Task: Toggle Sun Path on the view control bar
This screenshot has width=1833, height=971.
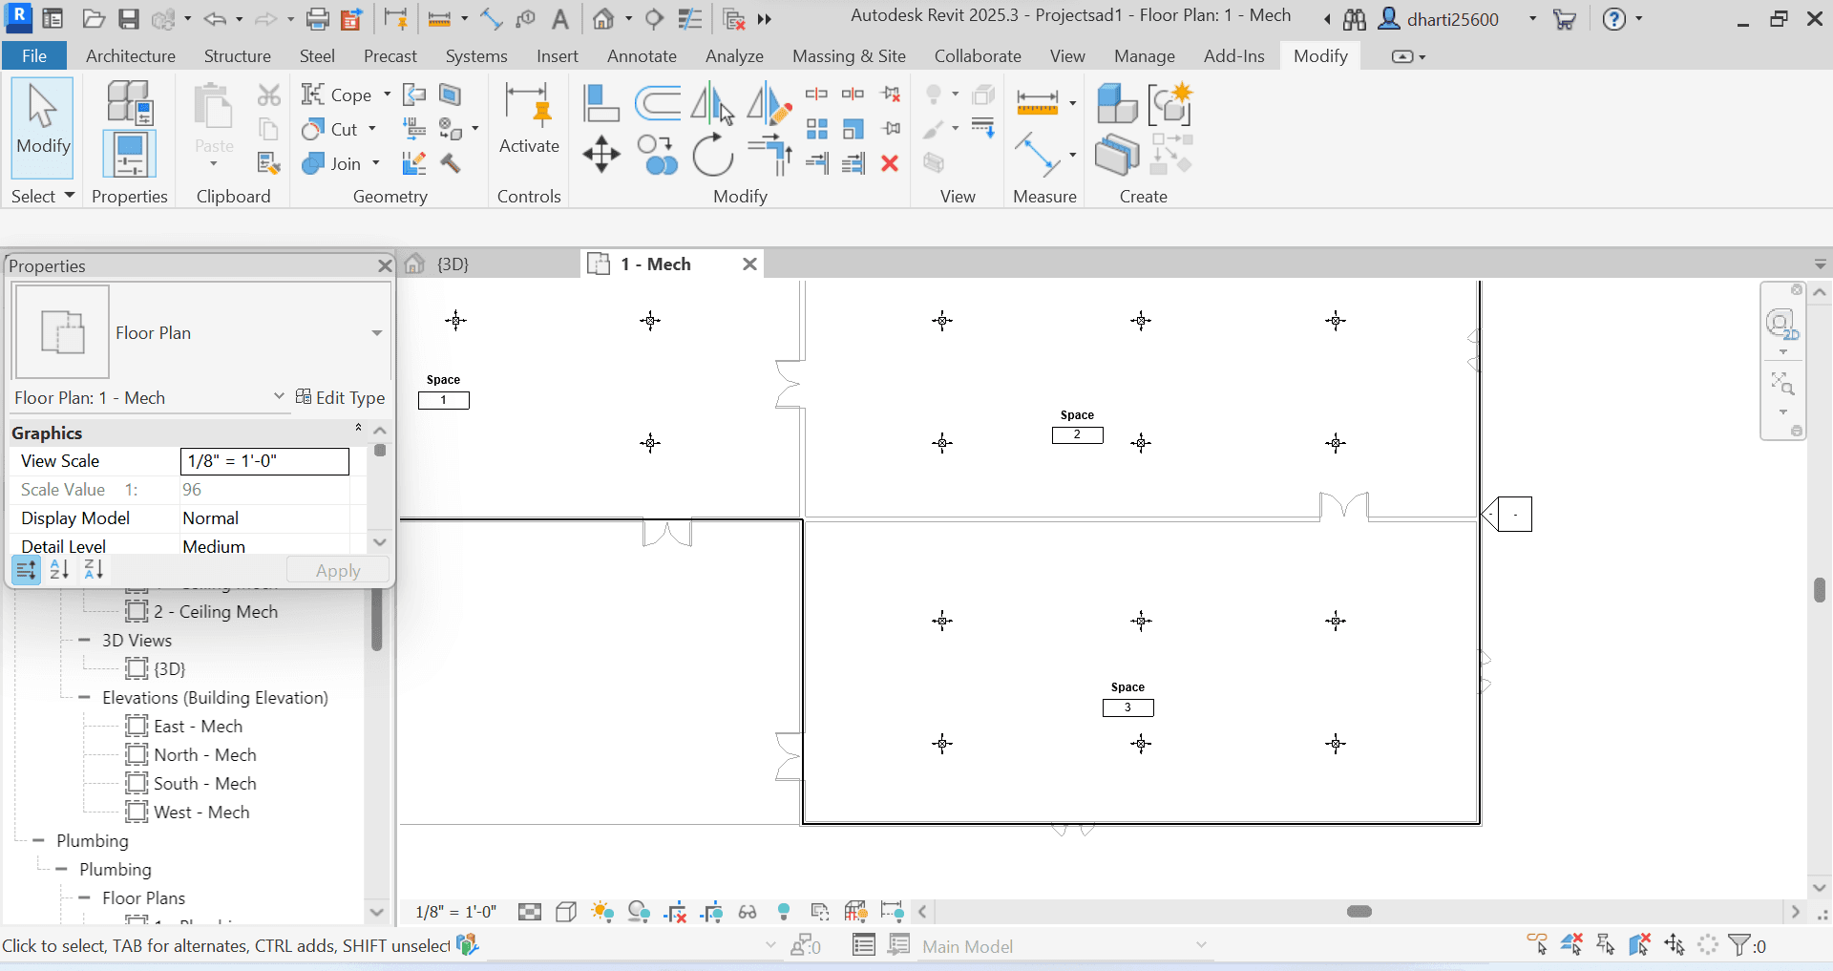Action: tap(602, 912)
